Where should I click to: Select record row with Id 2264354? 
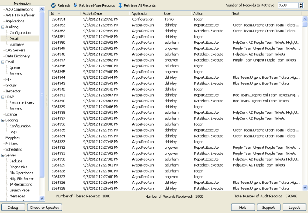click(x=176, y=19)
